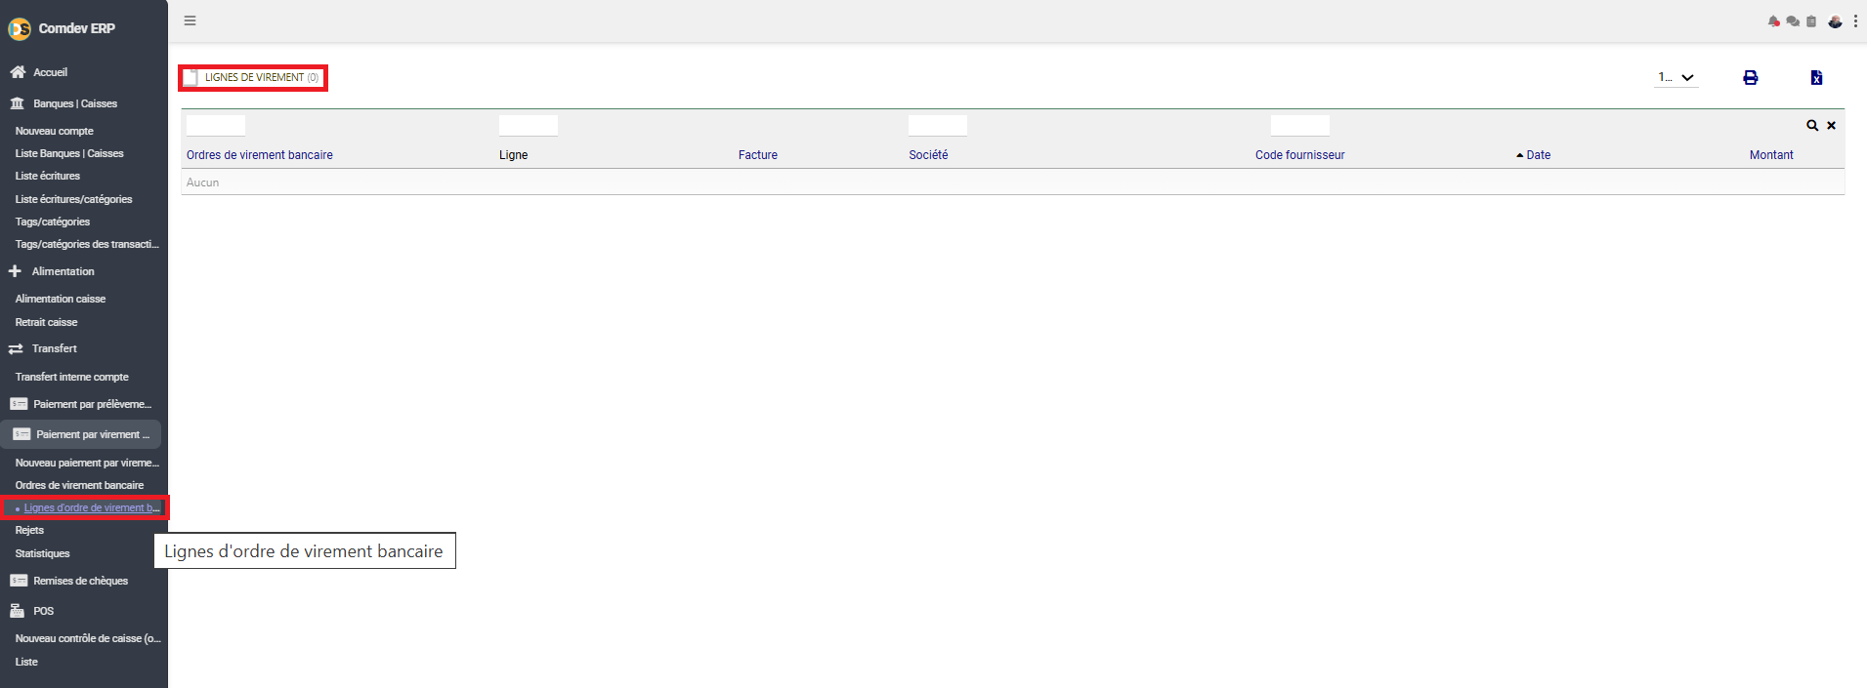Click the Société filter input field
The image size is (1867, 688).
point(938,125)
